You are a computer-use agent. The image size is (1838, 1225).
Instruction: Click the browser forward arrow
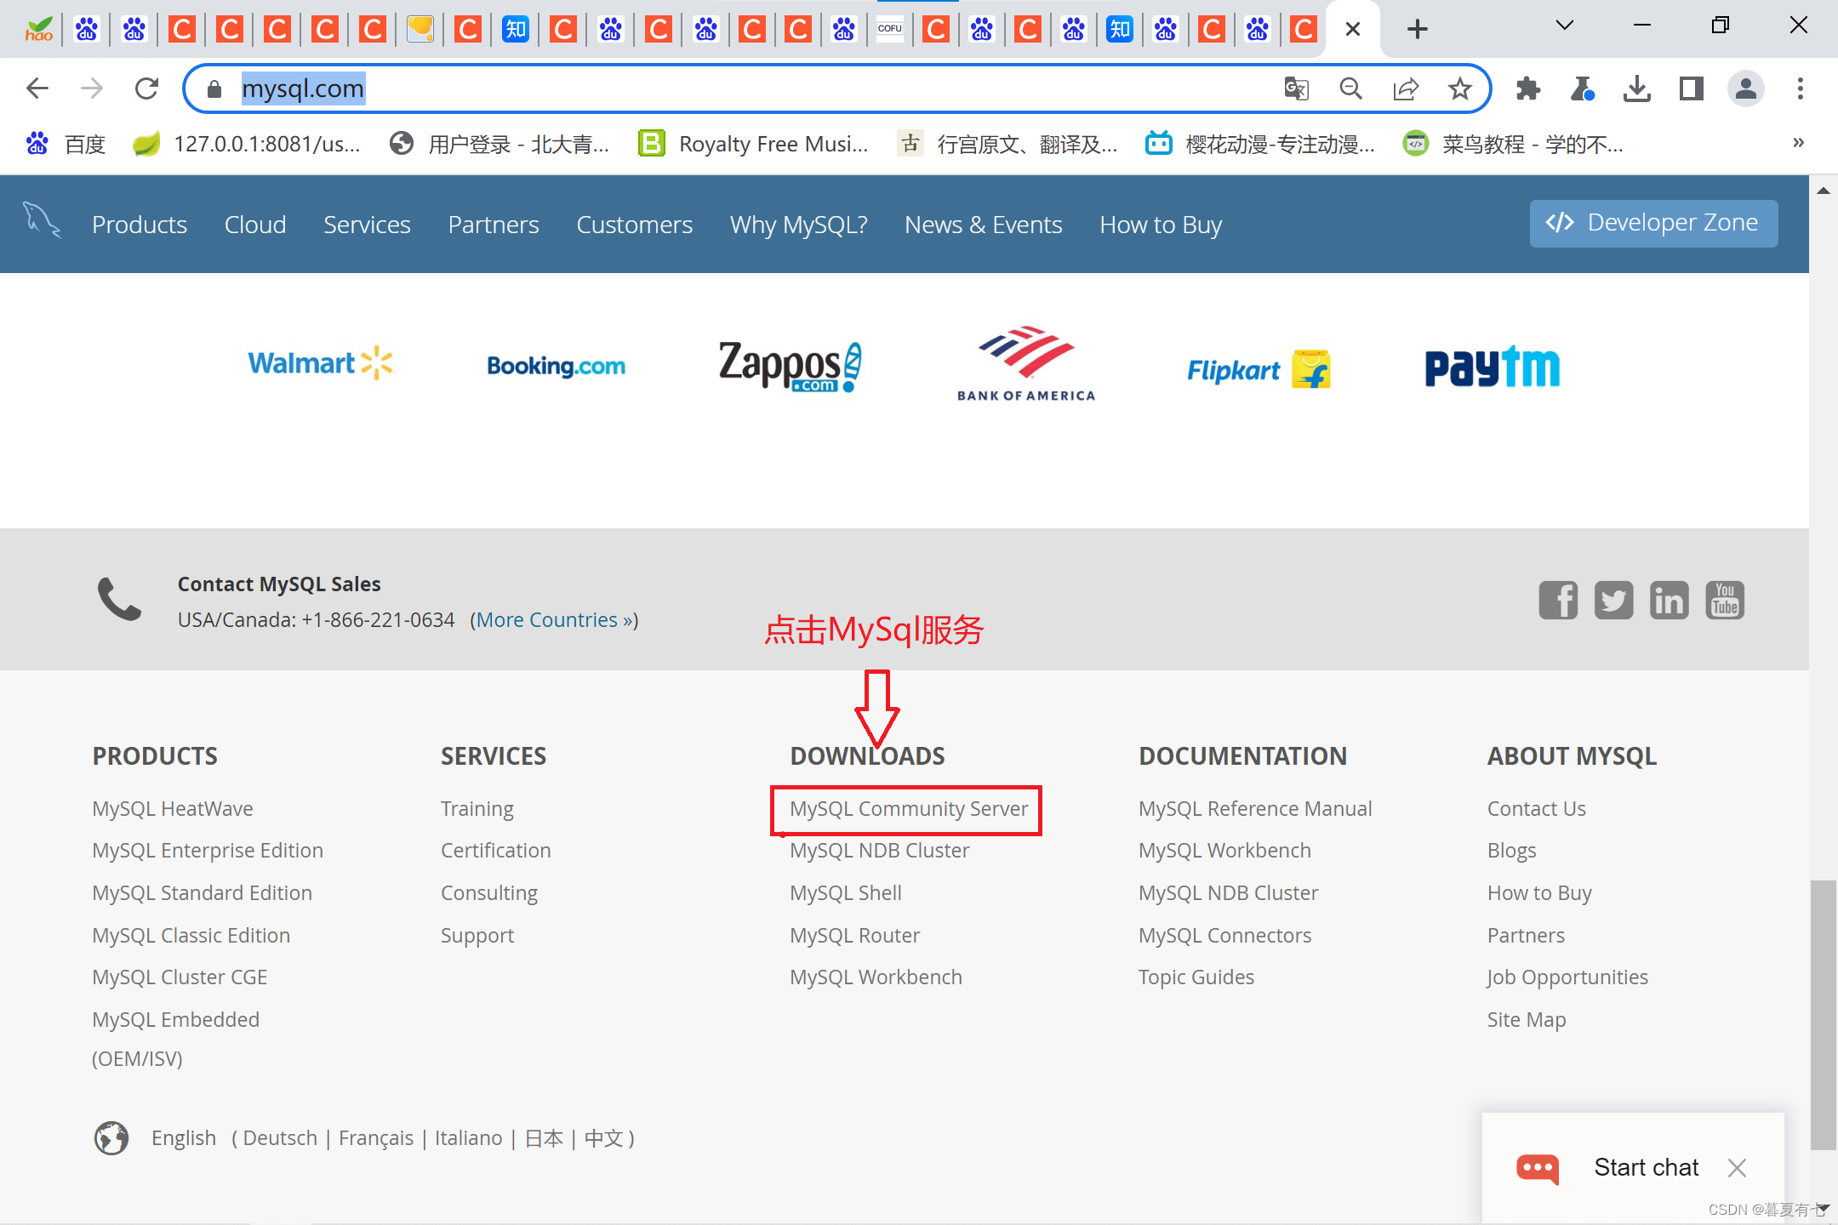92,88
